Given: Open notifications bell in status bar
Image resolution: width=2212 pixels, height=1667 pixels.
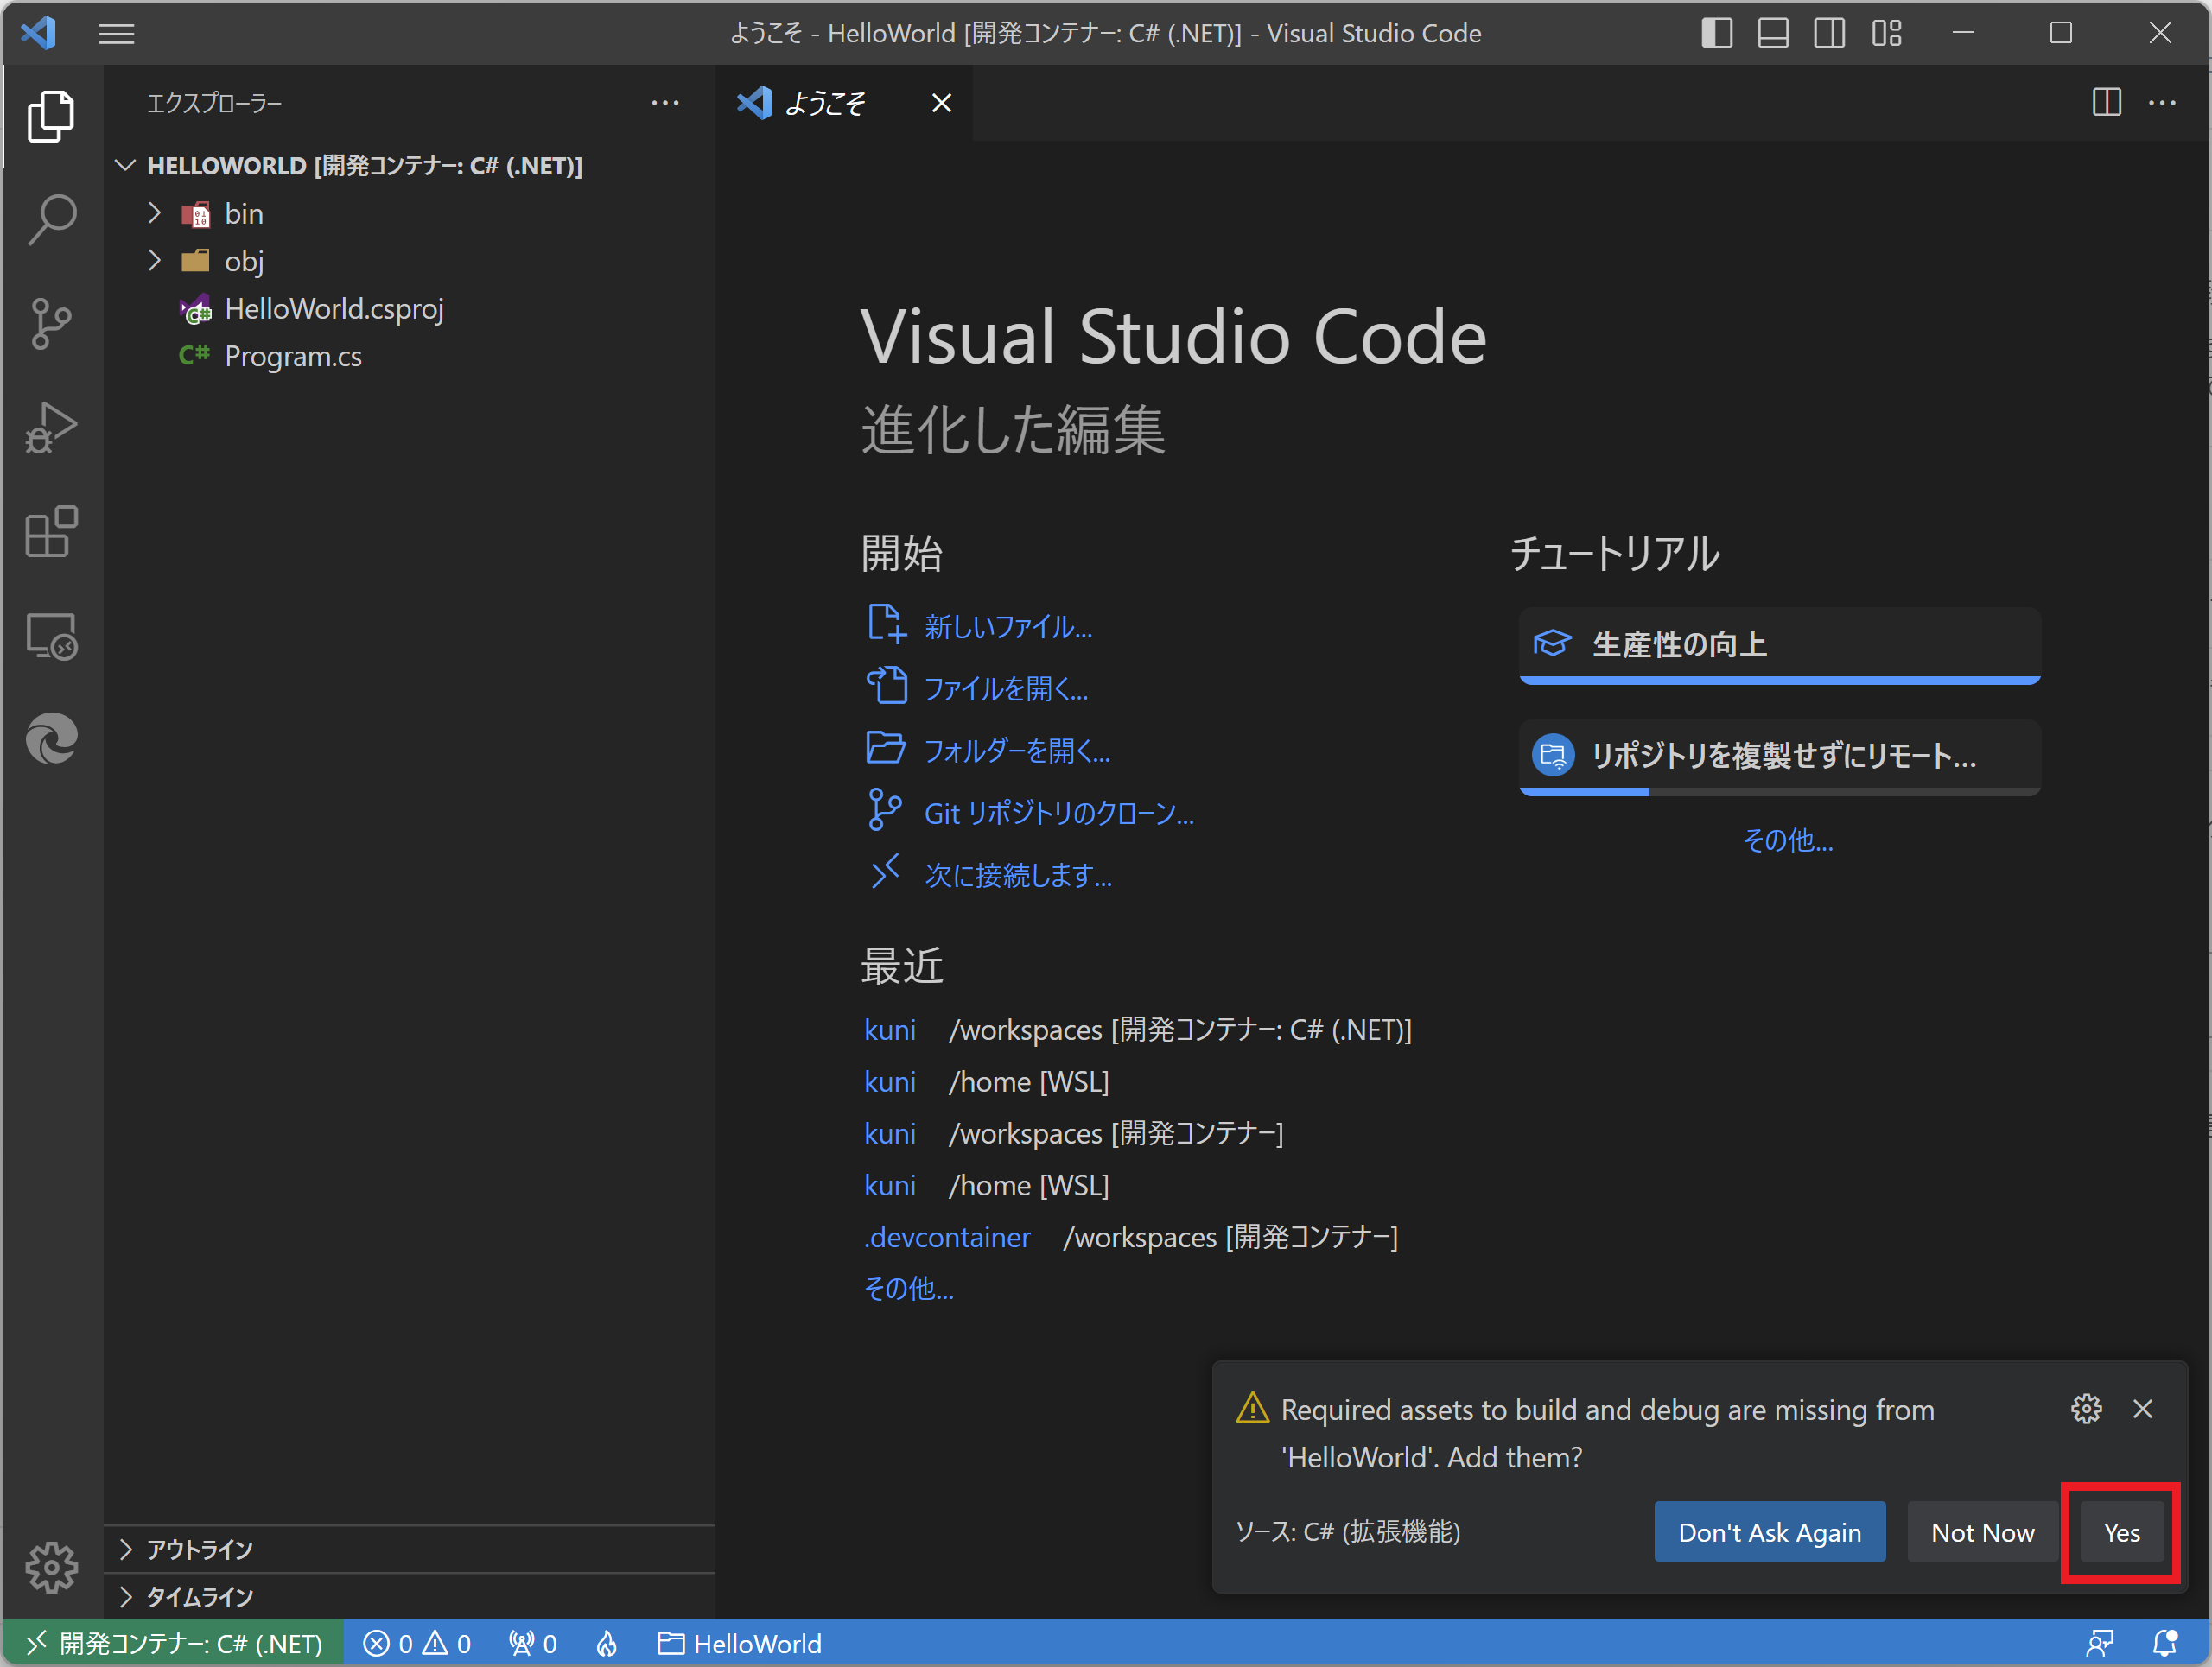Looking at the screenshot, I should [2164, 1644].
